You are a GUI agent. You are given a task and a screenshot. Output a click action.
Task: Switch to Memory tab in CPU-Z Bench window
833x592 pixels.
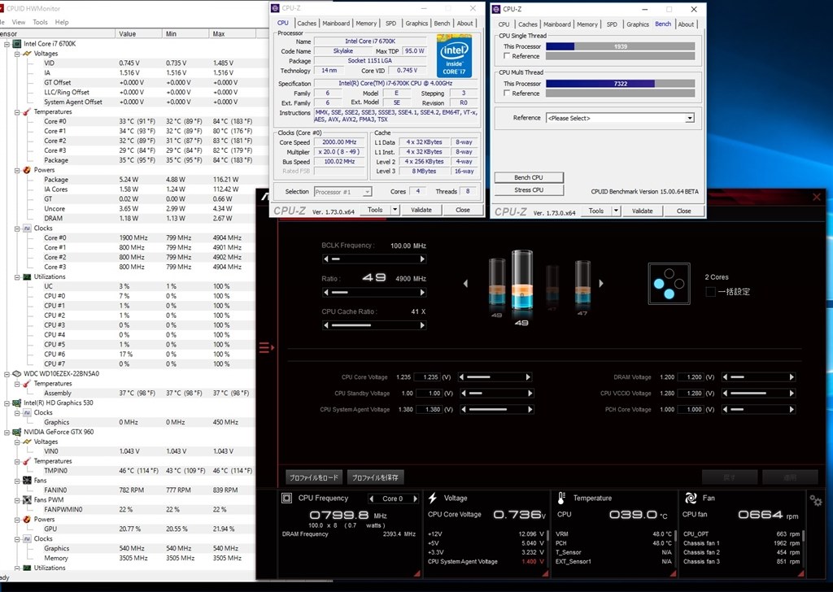[587, 24]
